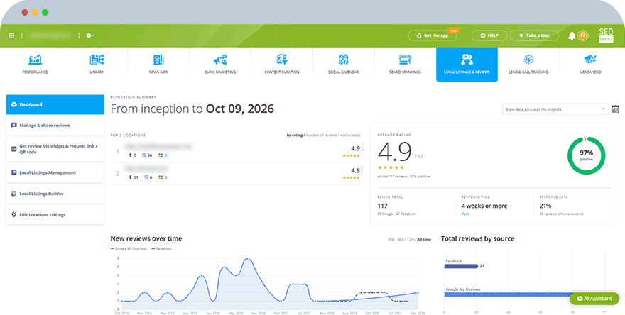Open the Performance module icon
Viewport: 625px width, 315px height.
click(35, 60)
